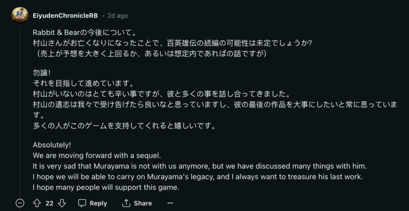Click the 'Rabbit & Bearの今後について。' line

click(85, 33)
